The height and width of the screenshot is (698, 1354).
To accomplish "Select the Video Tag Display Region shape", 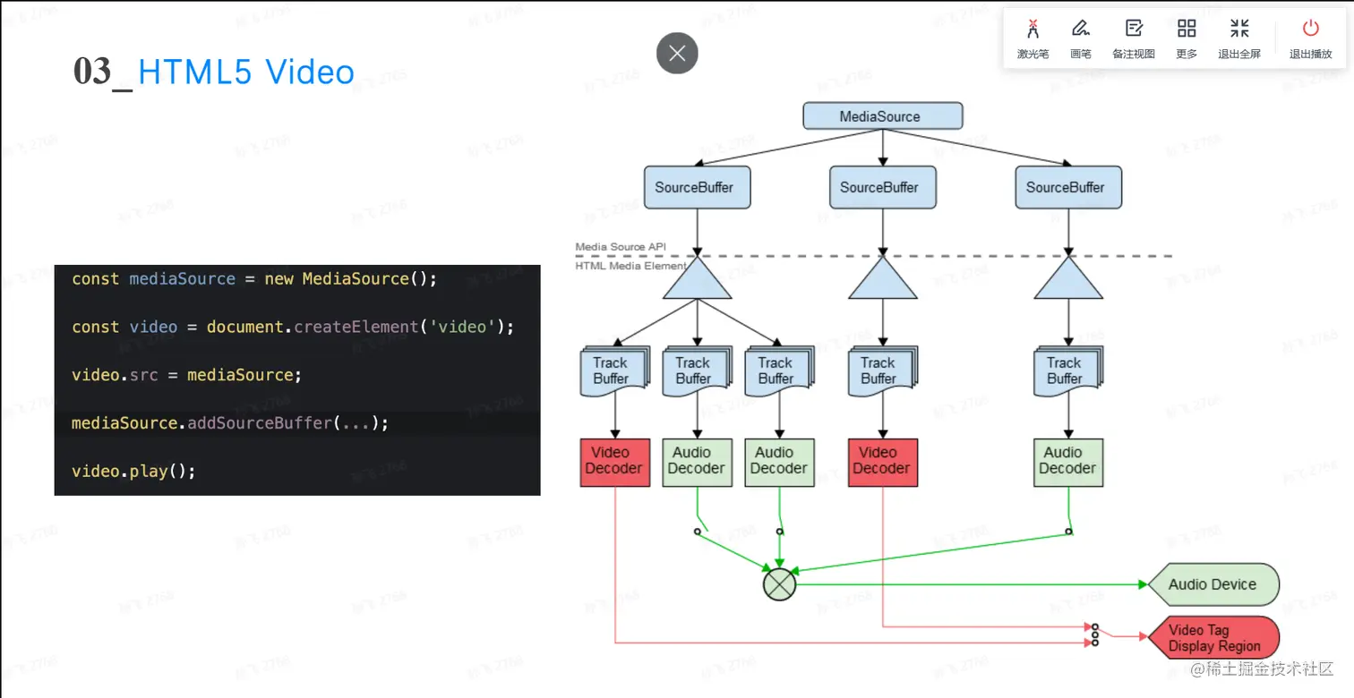I will [x=1213, y=638].
